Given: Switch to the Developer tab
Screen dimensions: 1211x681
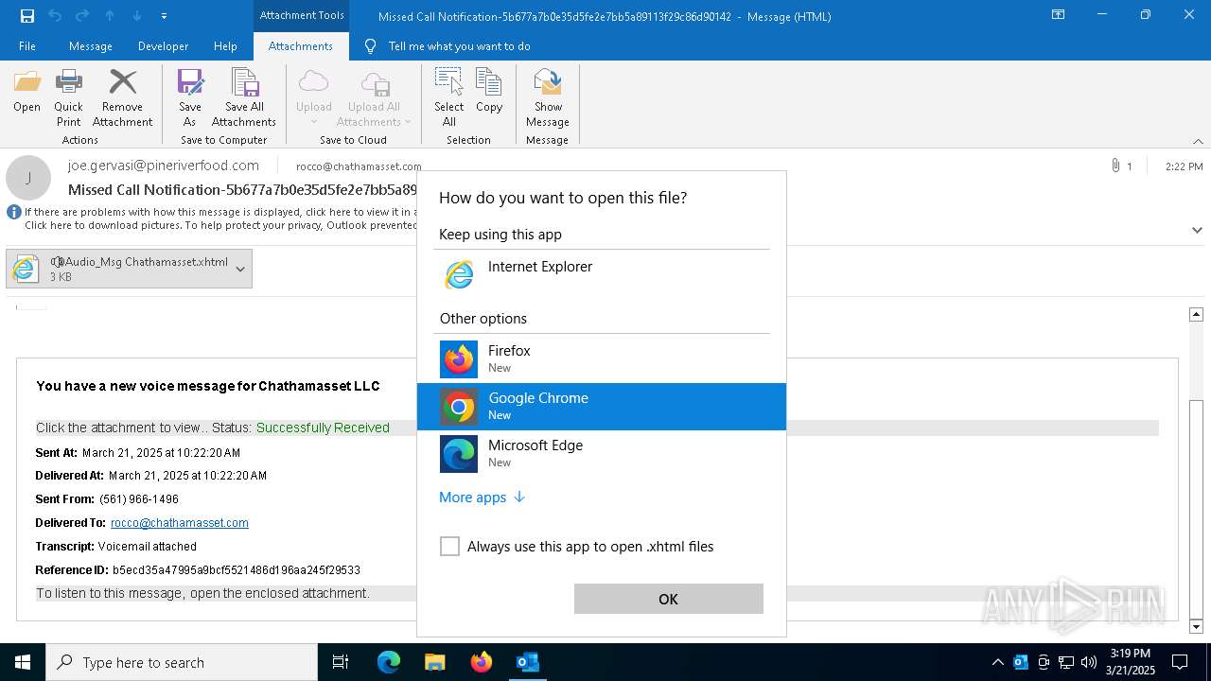Looking at the screenshot, I should (163, 46).
